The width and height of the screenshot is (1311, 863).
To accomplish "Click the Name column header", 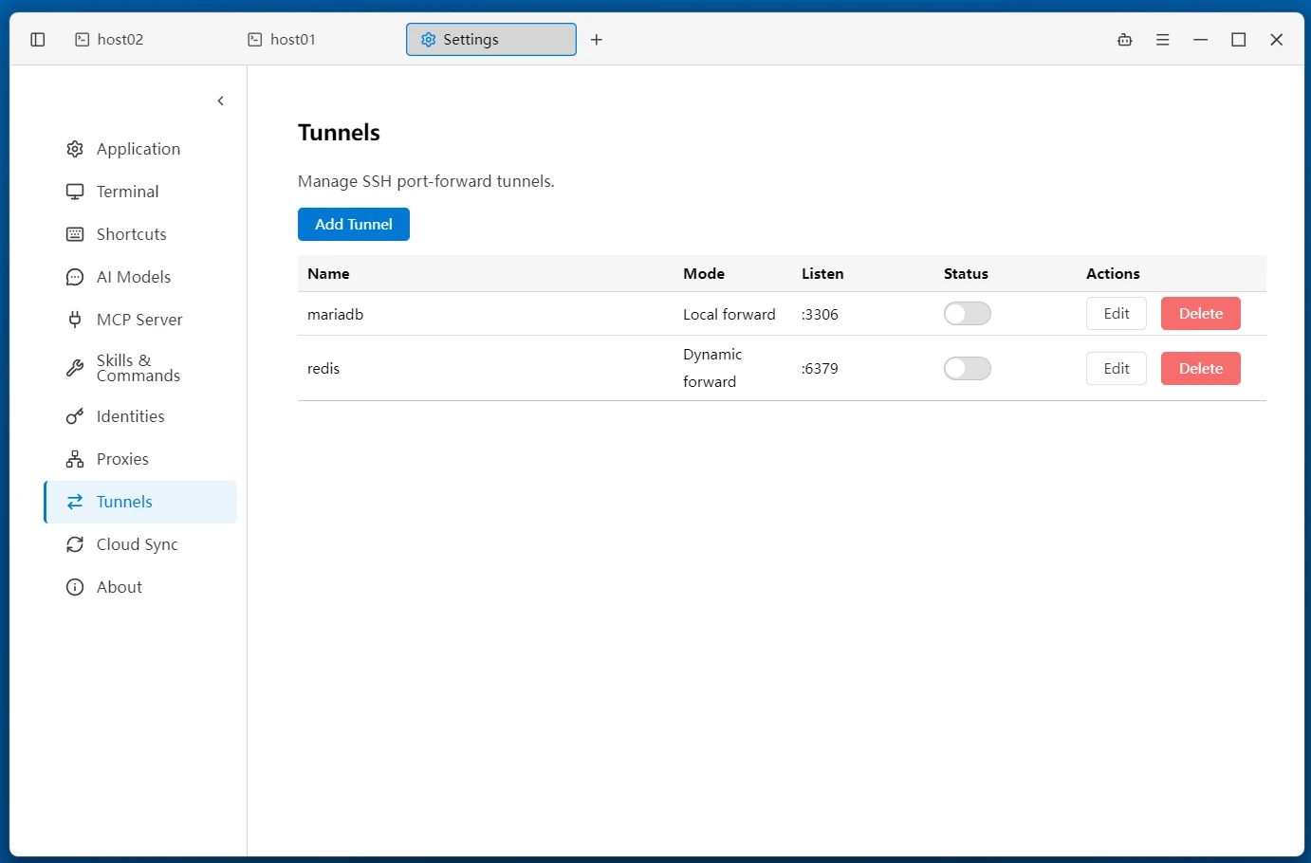I will (328, 274).
